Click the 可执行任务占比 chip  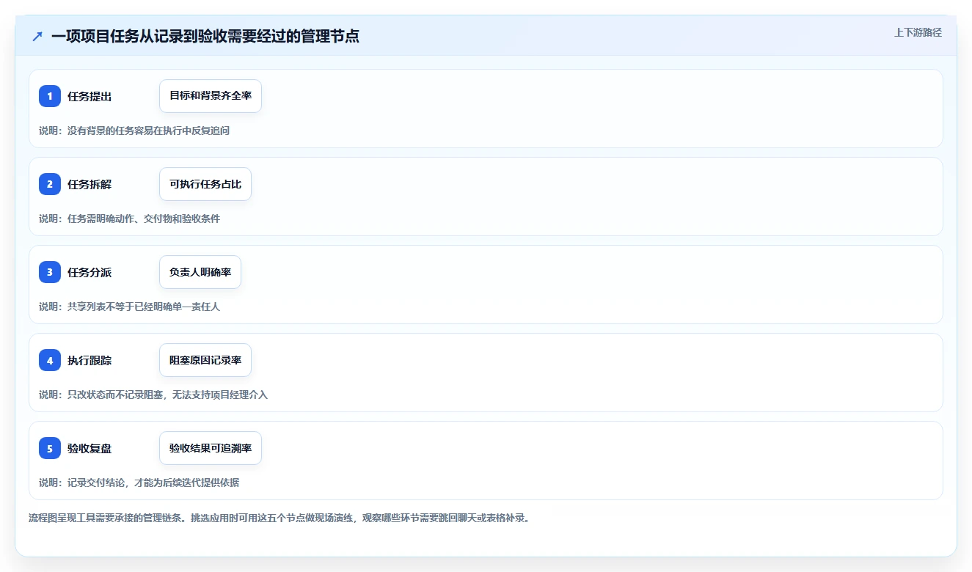click(x=205, y=184)
